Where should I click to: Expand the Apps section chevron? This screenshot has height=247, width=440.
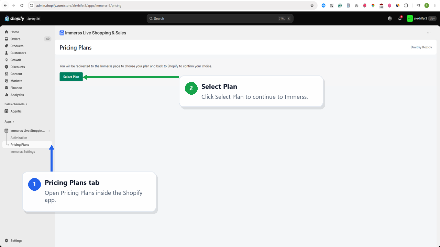click(13, 122)
